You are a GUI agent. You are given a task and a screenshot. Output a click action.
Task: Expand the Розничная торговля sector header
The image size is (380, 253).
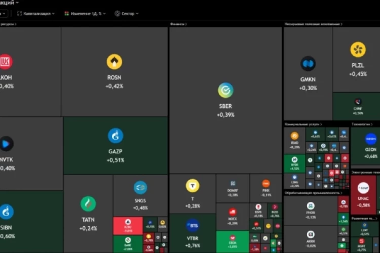tap(364, 219)
